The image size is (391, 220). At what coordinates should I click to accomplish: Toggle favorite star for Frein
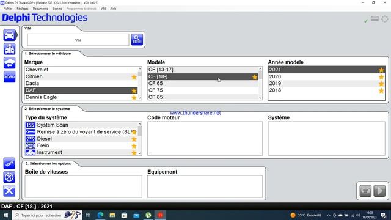coord(134,145)
